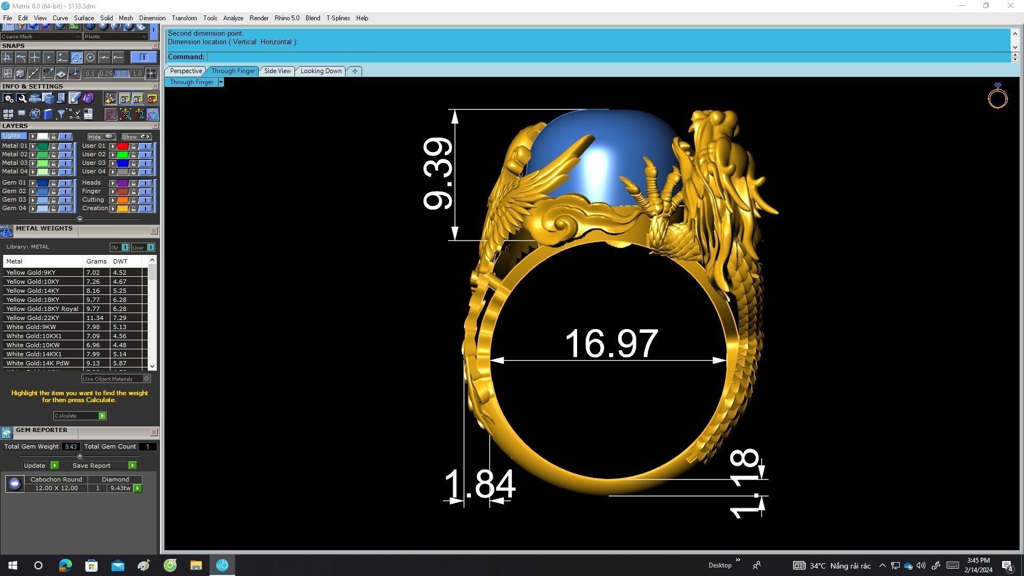Switch to the Side View tab
The height and width of the screenshot is (576, 1024).
[277, 71]
